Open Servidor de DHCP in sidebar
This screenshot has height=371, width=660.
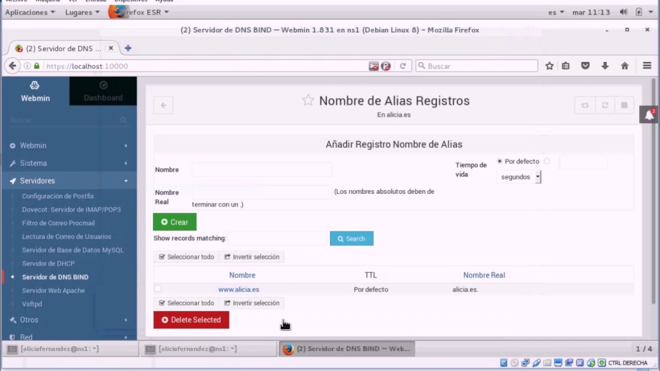pos(48,263)
